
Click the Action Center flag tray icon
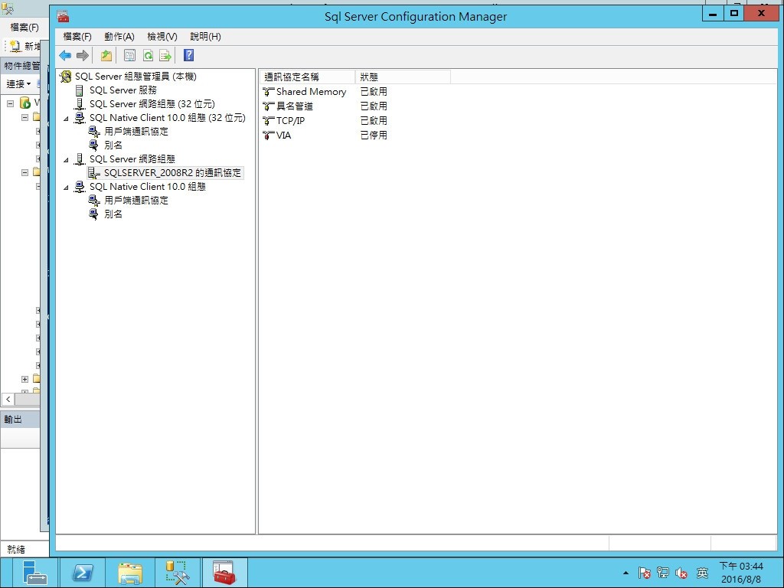(644, 573)
